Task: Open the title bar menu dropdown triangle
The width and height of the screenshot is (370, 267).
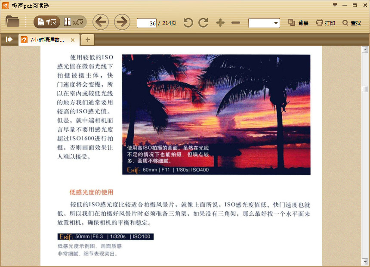Action: [335, 5]
